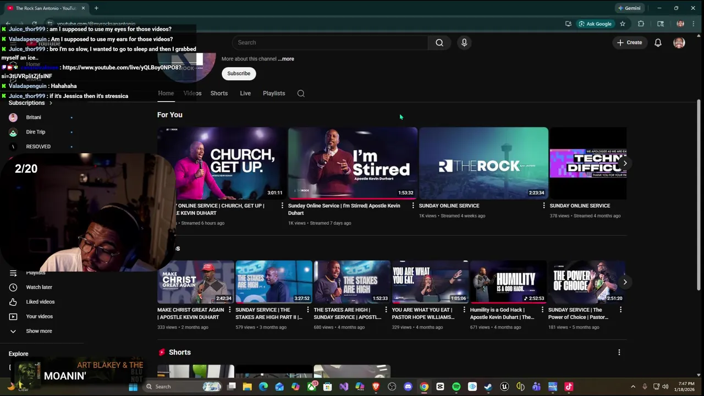Viewport: 704px width, 396px height.
Task: Close The Rock San Antonio tab
Action: click(x=84, y=8)
